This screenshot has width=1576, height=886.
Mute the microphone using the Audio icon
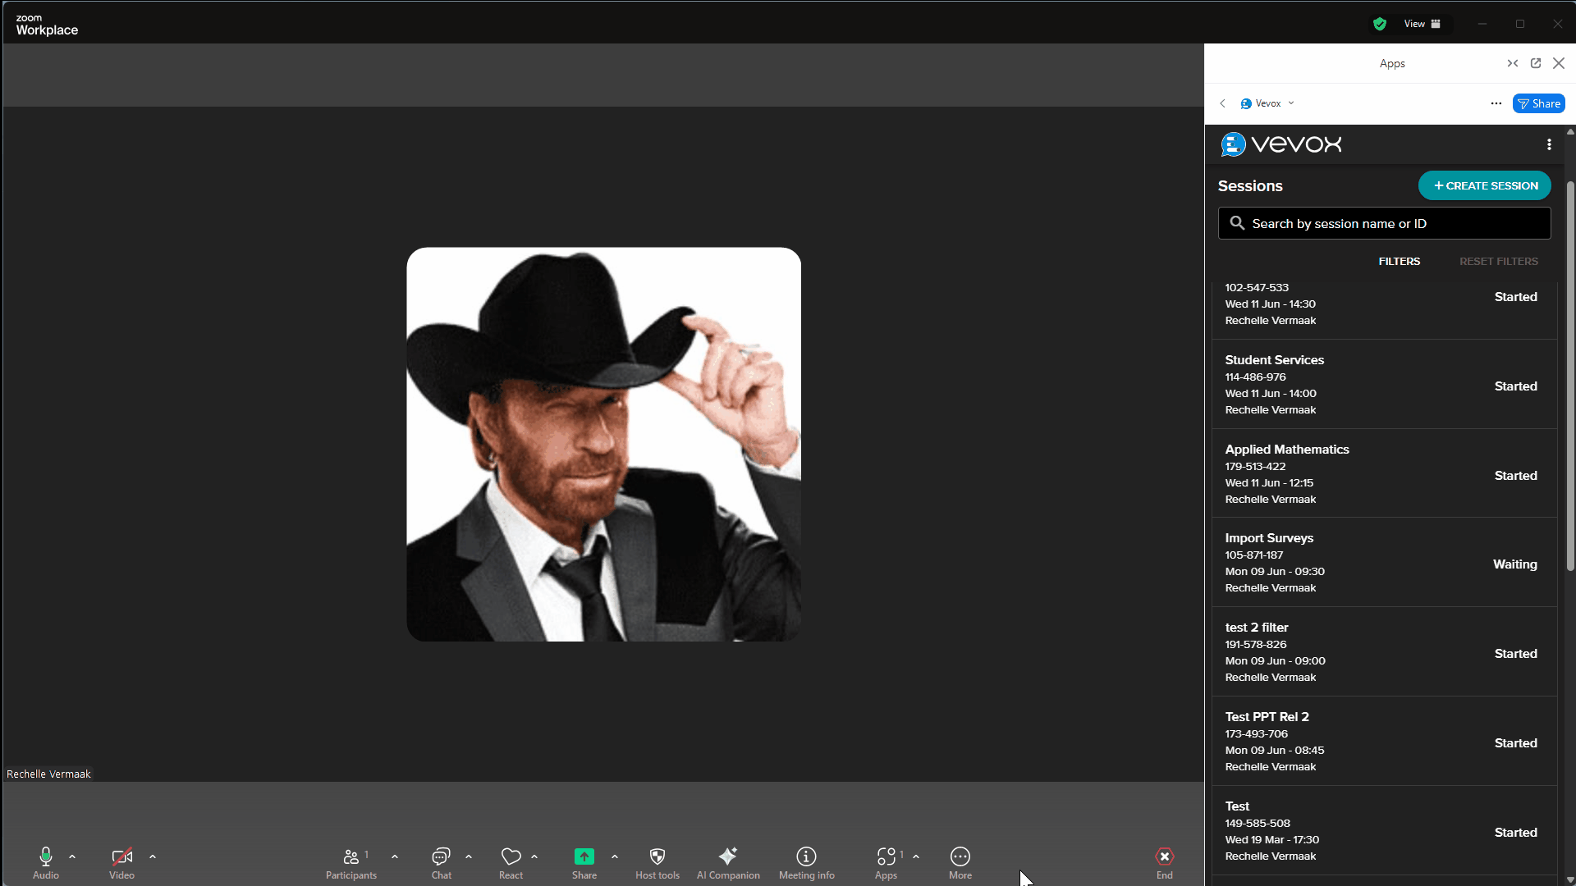tap(45, 856)
